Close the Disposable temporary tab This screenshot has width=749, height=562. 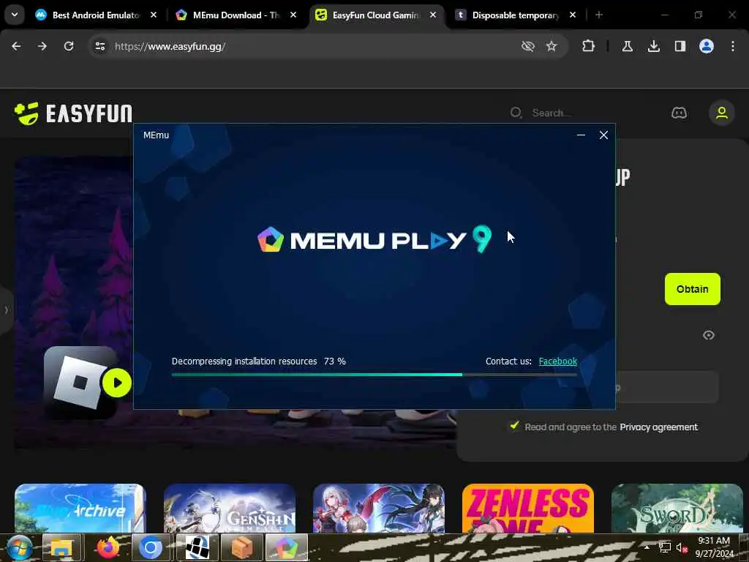pos(572,15)
